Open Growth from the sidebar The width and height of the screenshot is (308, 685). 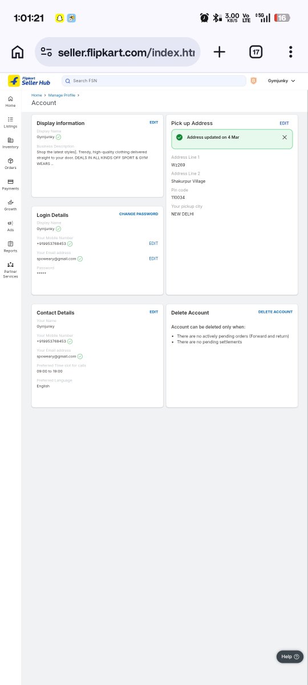pyautogui.click(x=10, y=205)
